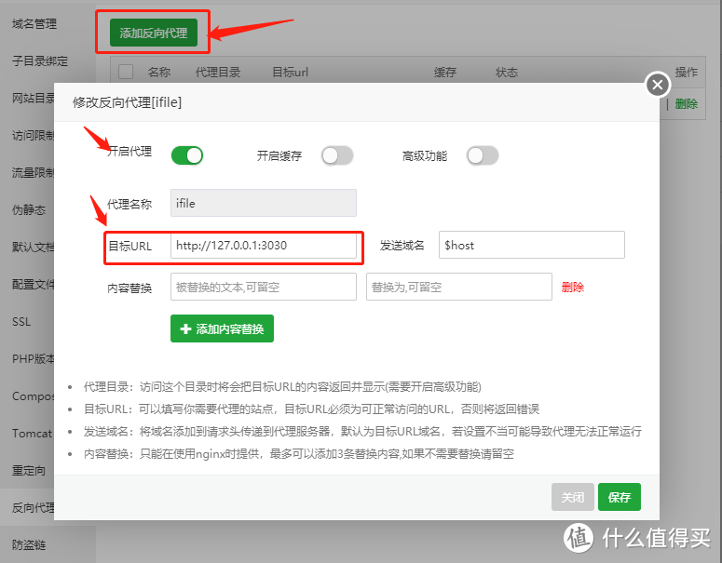Image resolution: width=722 pixels, height=563 pixels.
Task: Open the 防盗链 sidebar item
Action: point(29,545)
